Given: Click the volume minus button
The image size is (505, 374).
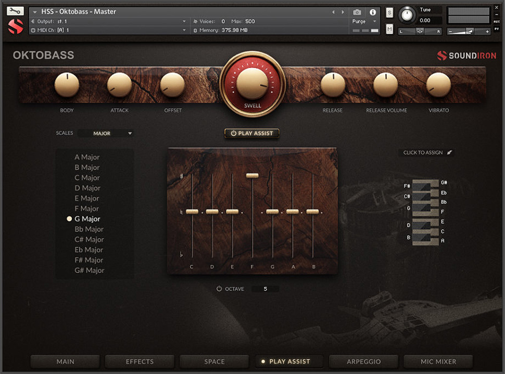Looking at the screenshot, I should pos(450,31).
